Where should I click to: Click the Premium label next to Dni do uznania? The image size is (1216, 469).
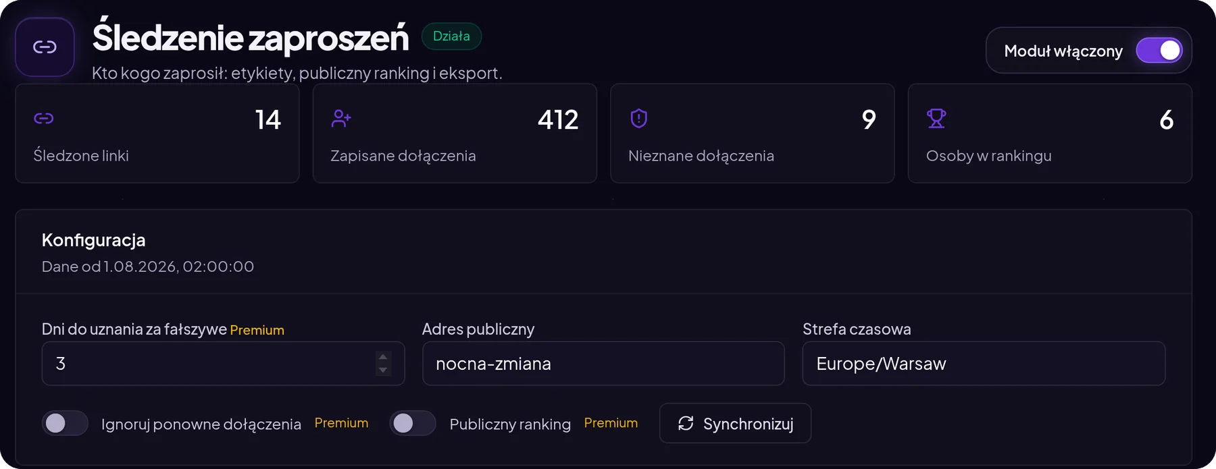coord(257,330)
